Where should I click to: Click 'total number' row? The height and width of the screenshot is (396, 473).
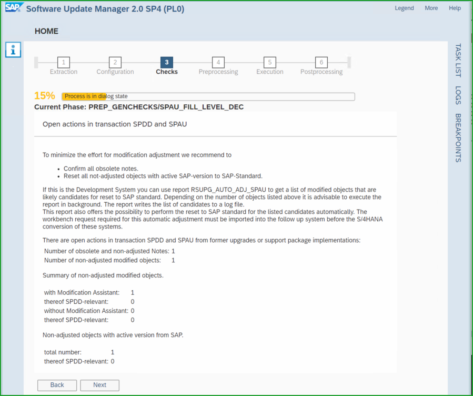tap(79, 352)
